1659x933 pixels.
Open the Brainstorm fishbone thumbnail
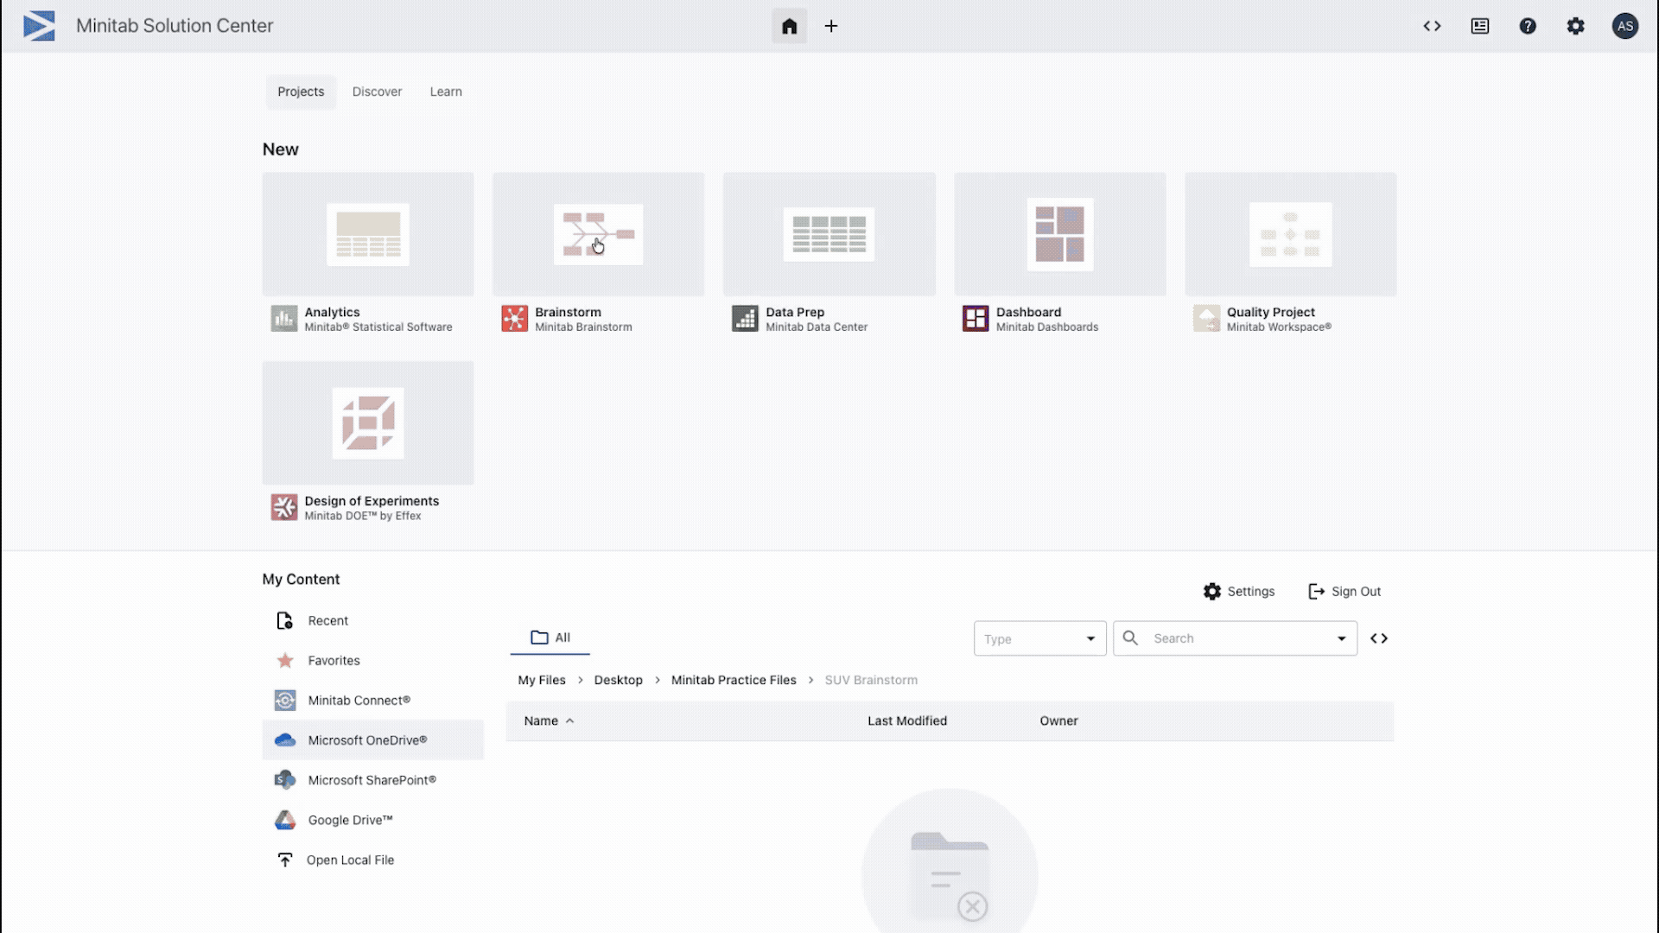click(598, 234)
